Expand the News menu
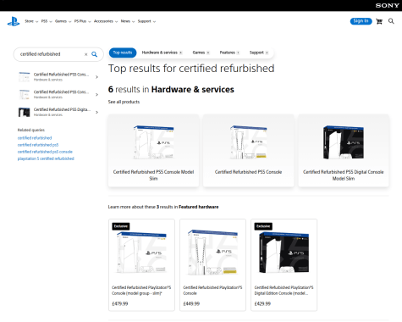The image size is (402, 322). click(128, 21)
